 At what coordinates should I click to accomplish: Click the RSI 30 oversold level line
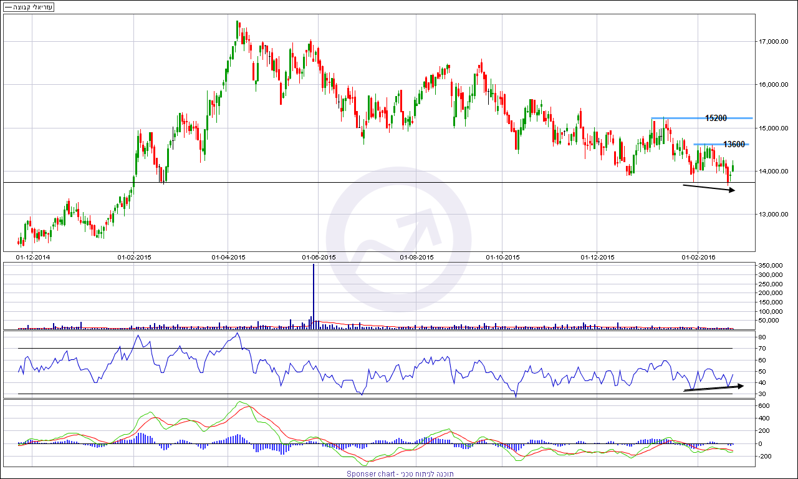tap(374, 394)
